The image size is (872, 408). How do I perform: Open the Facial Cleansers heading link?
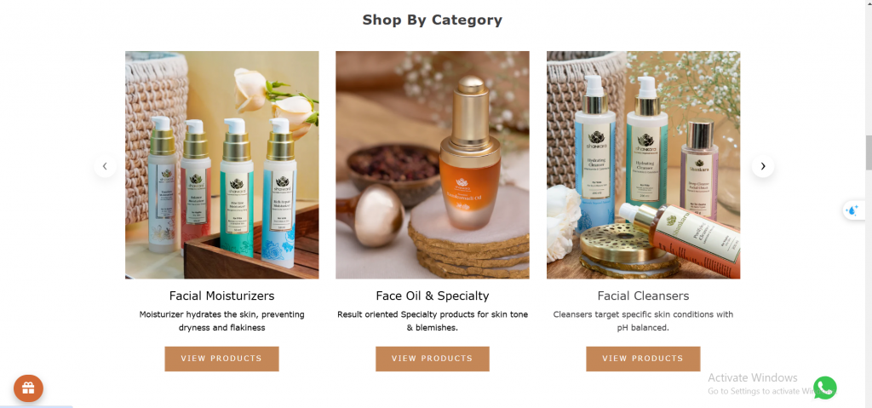pyautogui.click(x=643, y=296)
